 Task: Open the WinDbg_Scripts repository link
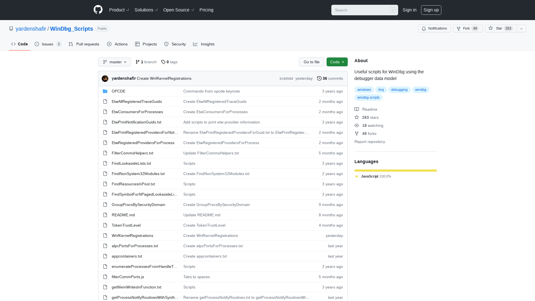pos(72,29)
